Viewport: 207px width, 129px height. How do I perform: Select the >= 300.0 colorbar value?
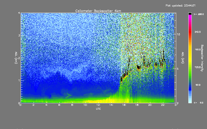(x=199, y=14)
